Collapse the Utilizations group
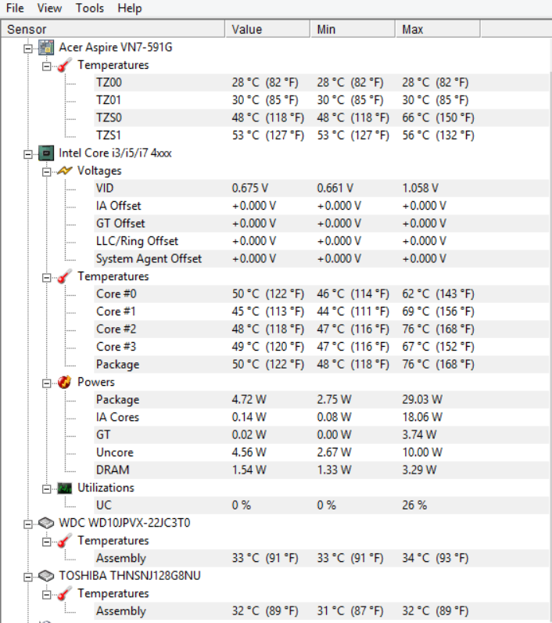Viewport: 552px width, 623px height. click(x=46, y=488)
